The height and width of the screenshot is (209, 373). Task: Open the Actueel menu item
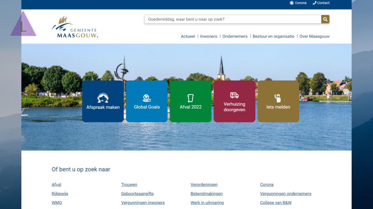point(188,36)
